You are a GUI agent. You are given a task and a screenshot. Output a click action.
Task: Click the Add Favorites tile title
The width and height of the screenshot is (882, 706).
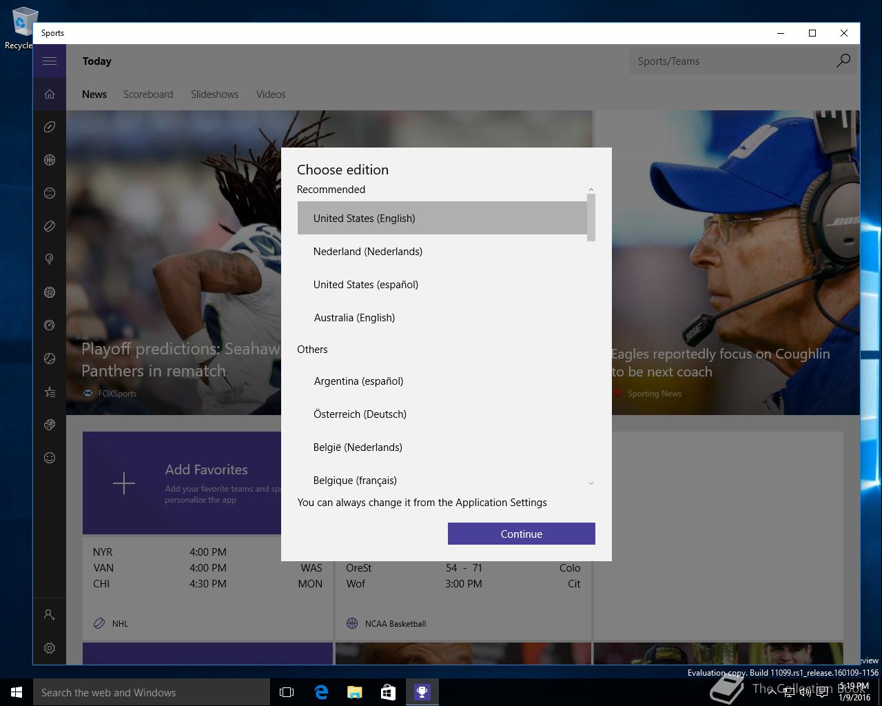[x=206, y=470]
